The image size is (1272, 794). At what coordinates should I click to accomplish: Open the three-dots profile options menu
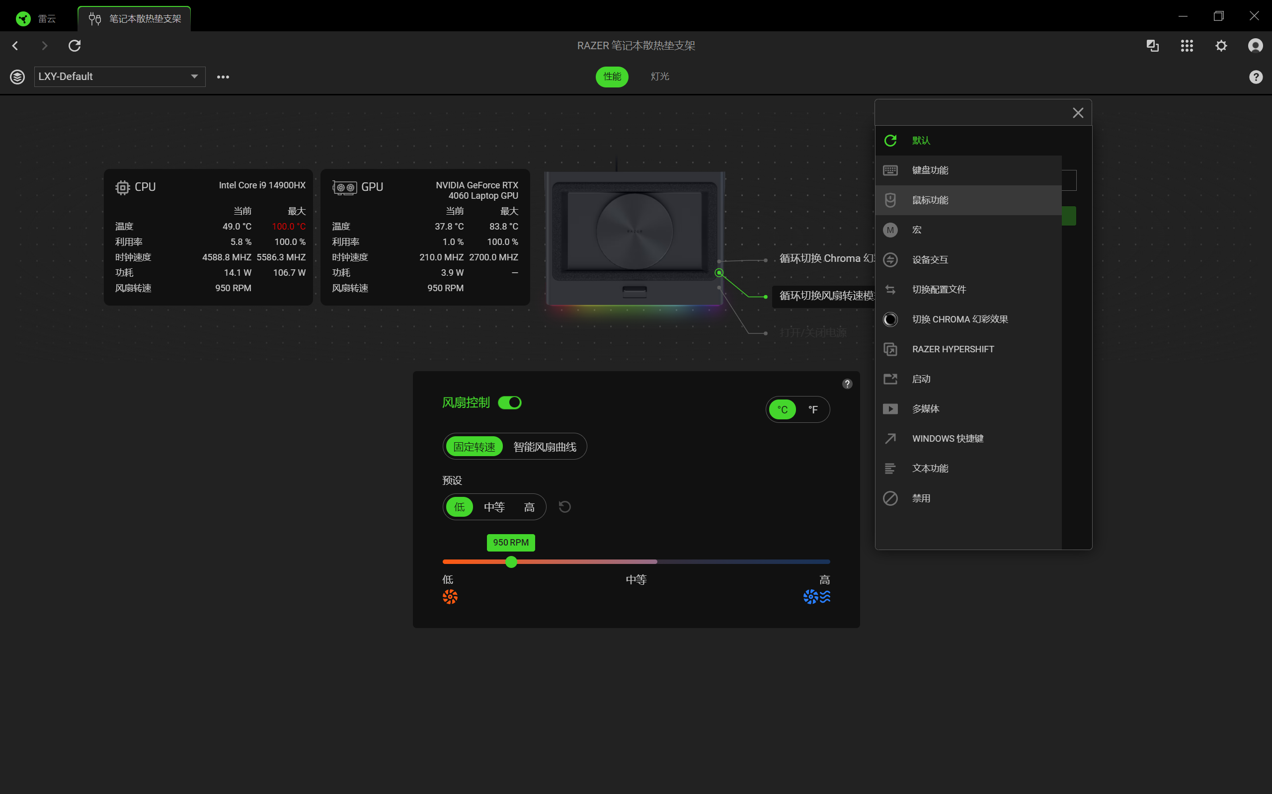(223, 77)
